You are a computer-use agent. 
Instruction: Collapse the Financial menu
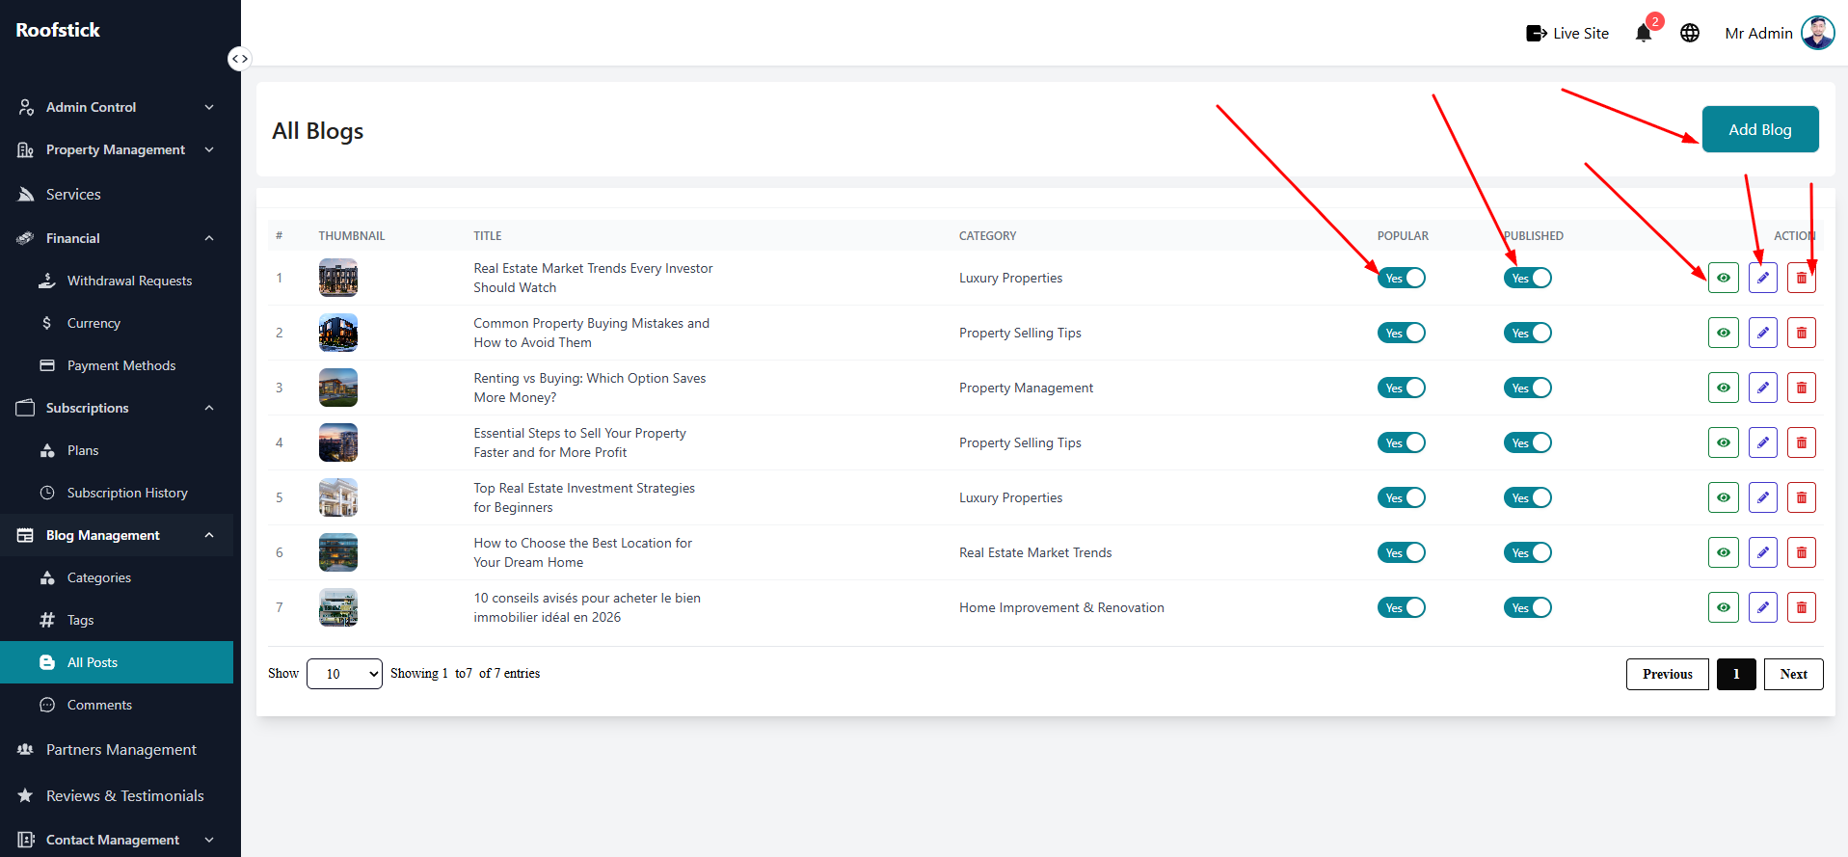(x=117, y=238)
